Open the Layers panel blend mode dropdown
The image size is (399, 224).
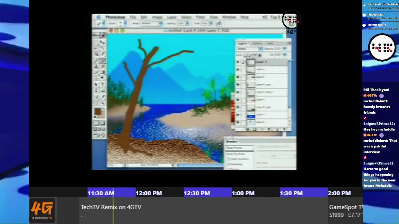point(249,49)
